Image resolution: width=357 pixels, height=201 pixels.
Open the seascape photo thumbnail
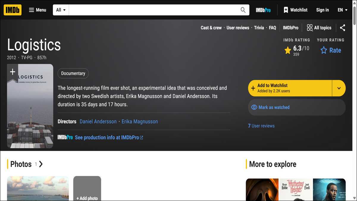(x=38, y=188)
